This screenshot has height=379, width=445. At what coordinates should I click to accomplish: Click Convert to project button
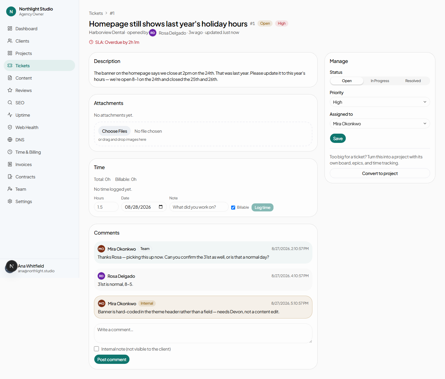coord(380,173)
